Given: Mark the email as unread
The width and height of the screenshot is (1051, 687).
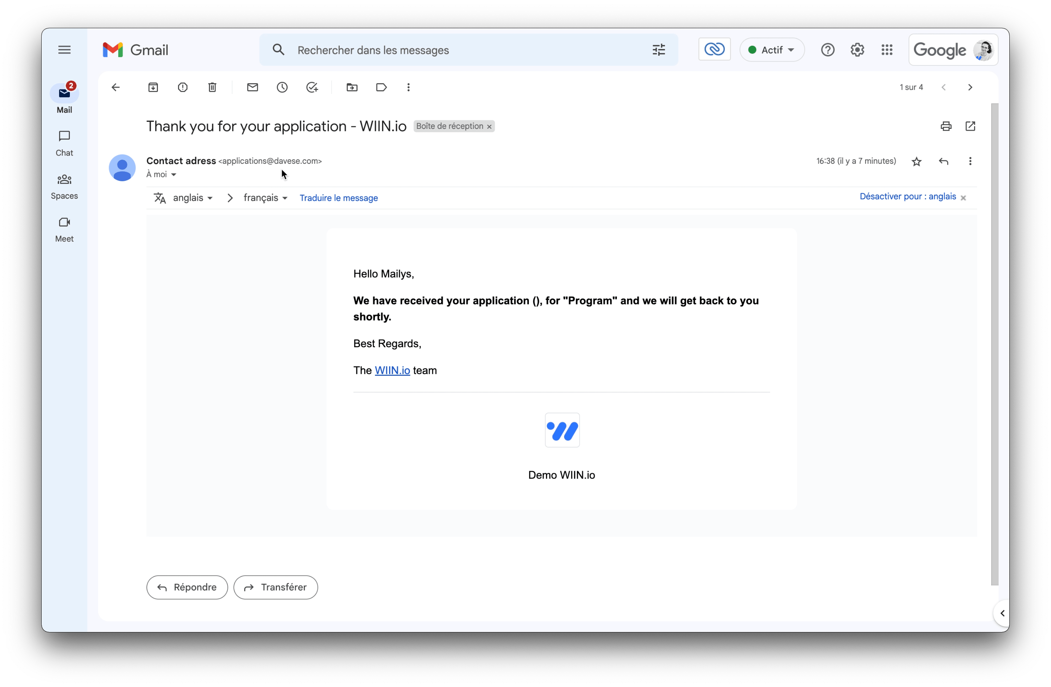Looking at the screenshot, I should [x=252, y=87].
